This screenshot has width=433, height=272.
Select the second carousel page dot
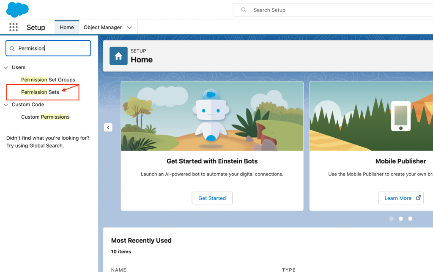[401, 219]
